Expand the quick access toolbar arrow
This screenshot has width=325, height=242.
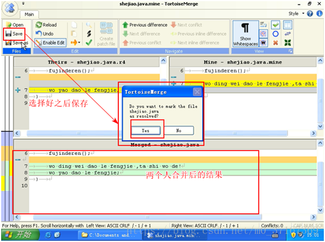pyautogui.click(x=23, y=3)
